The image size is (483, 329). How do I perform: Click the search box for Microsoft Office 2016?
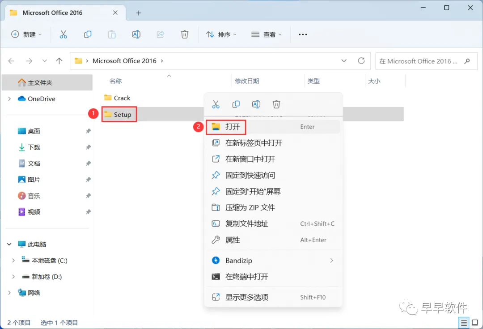[x=426, y=61]
